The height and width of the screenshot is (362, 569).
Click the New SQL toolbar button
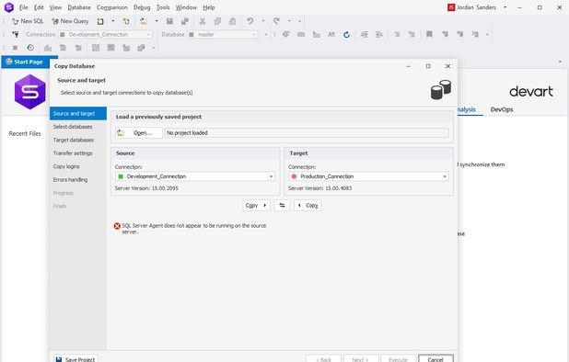click(x=28, y=21)
